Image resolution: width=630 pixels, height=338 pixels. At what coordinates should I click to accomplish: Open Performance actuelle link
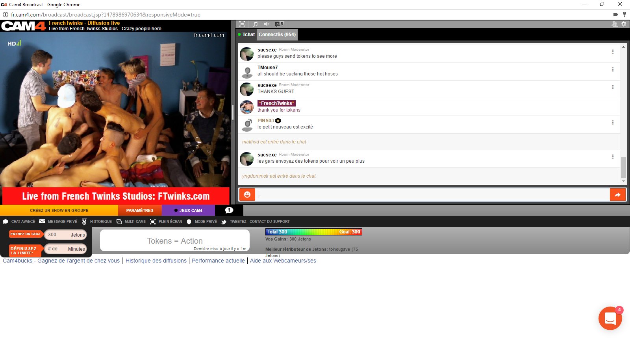click(218, 261)
